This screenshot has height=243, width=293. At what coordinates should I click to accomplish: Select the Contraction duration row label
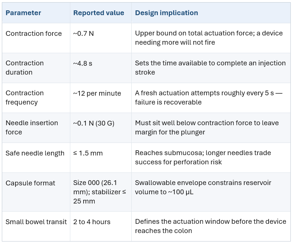pyautogui.click(x=25, y=68)
